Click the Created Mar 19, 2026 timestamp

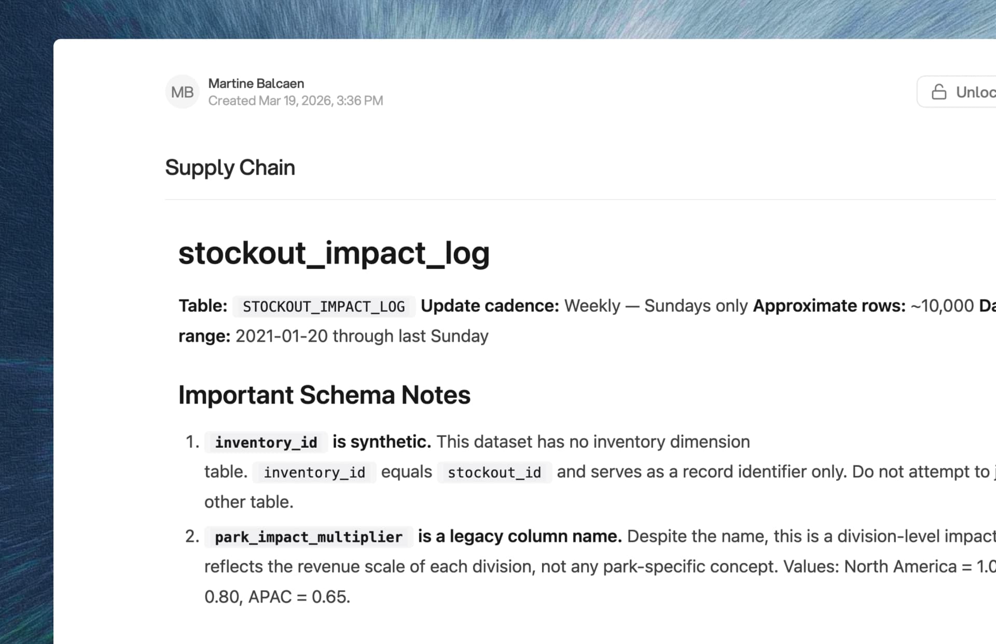[x=295, y=101]
